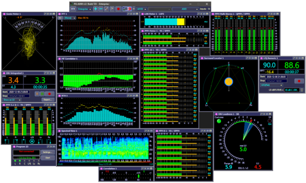Toggle the L channel LED in Program 23
Screen dimensions: 306x183
pos(15,161)
